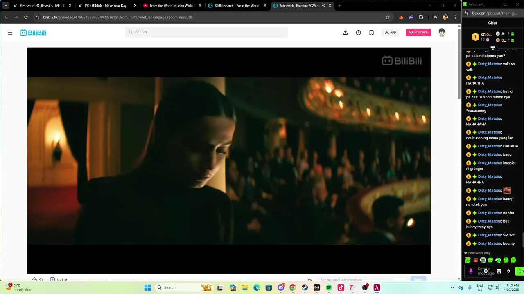This screenshot has height=294, width=524.
Task: Click the BiliBili page vertical scrollbar
Action: point(459,64)
